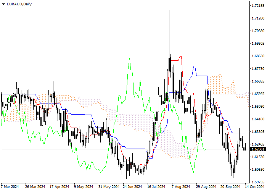Click the 20 Sep 2024 date label
Viewport: 267px width, 191px height.
click(x=230, y=187)
